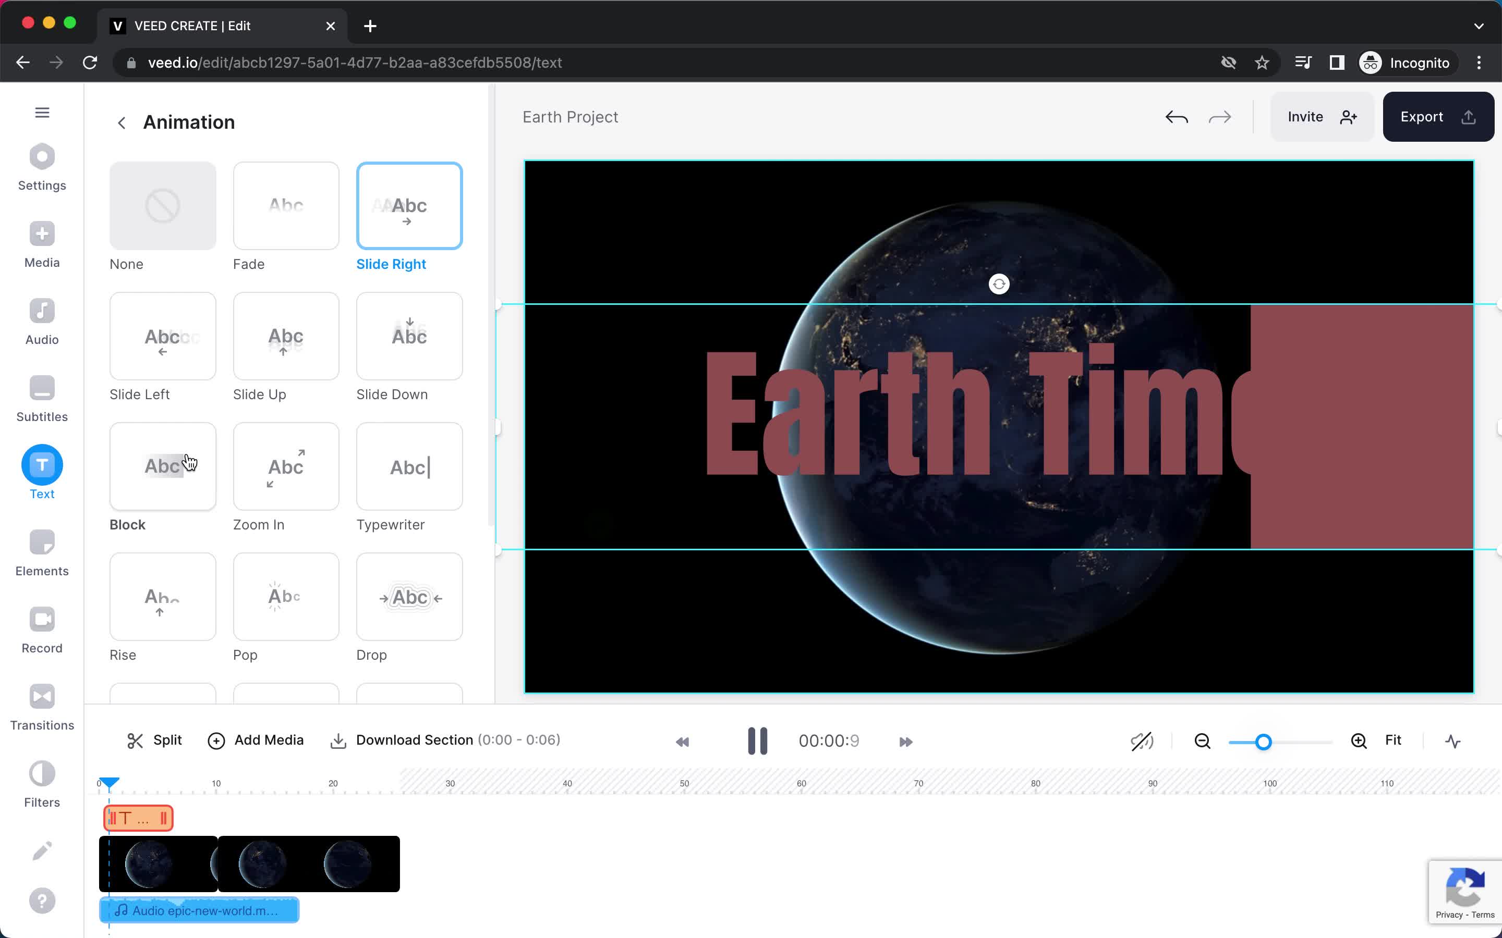
Task: Select the Fade animation option
Action: [x=284, y=205]
